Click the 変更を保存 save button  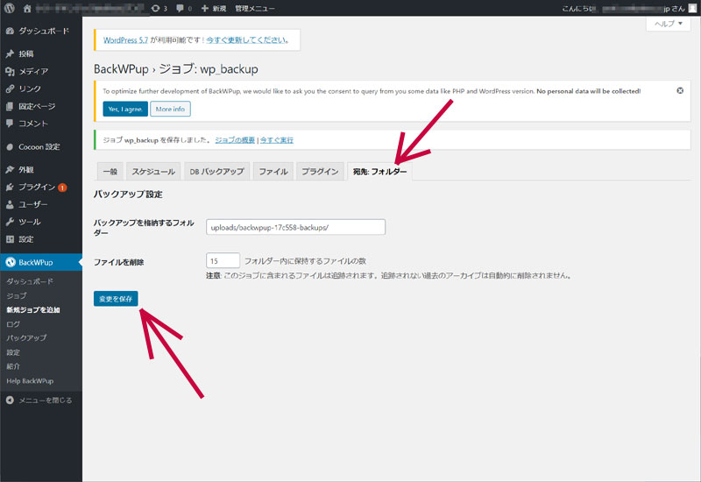(x=116, y=299)
